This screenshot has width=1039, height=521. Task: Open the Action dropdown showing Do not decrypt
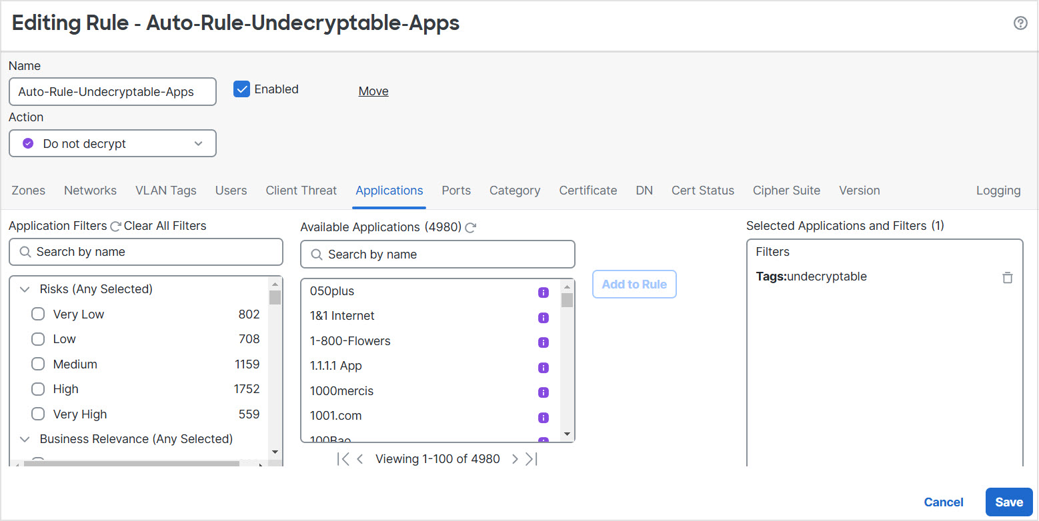coord(112,143)
